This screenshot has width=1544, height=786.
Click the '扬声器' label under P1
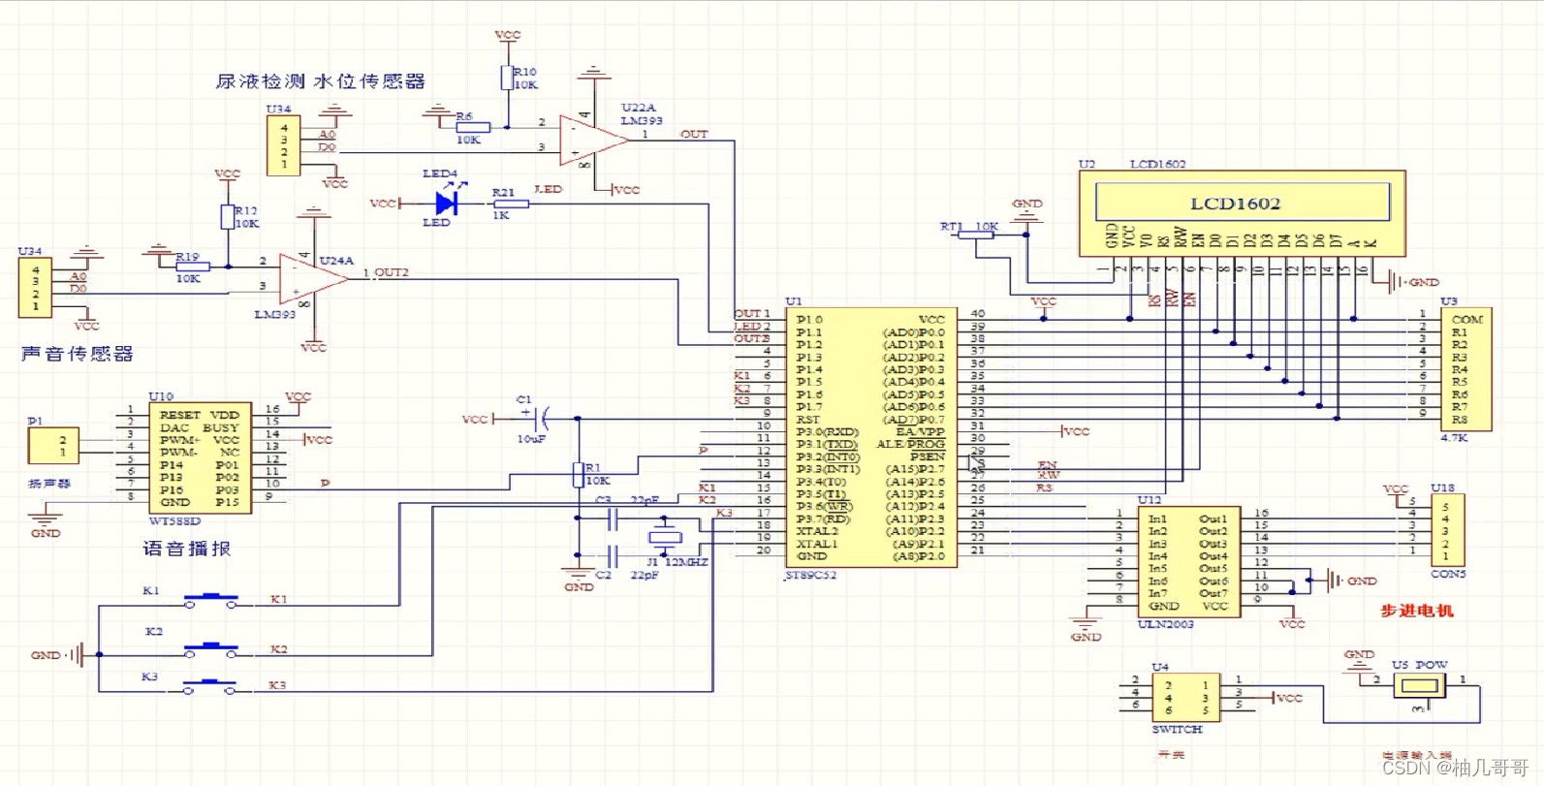pyautogui.click(x=49, y=483)
